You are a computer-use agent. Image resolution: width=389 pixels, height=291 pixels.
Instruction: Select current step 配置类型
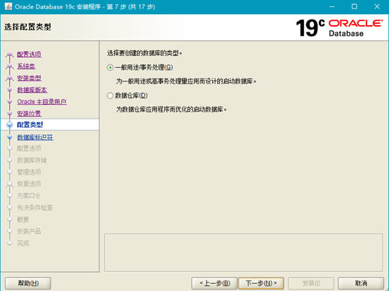[29, 125]
